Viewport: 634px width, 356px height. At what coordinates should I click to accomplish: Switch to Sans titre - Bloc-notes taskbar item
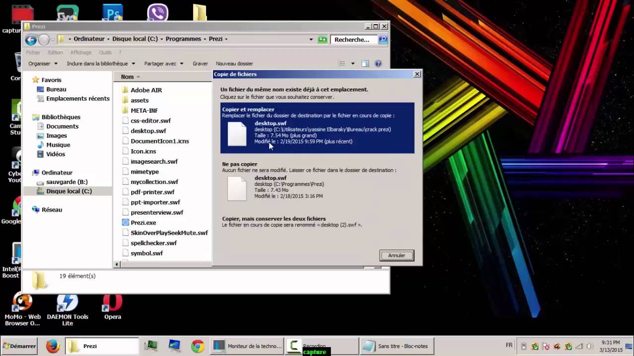[x=398, y=346]
